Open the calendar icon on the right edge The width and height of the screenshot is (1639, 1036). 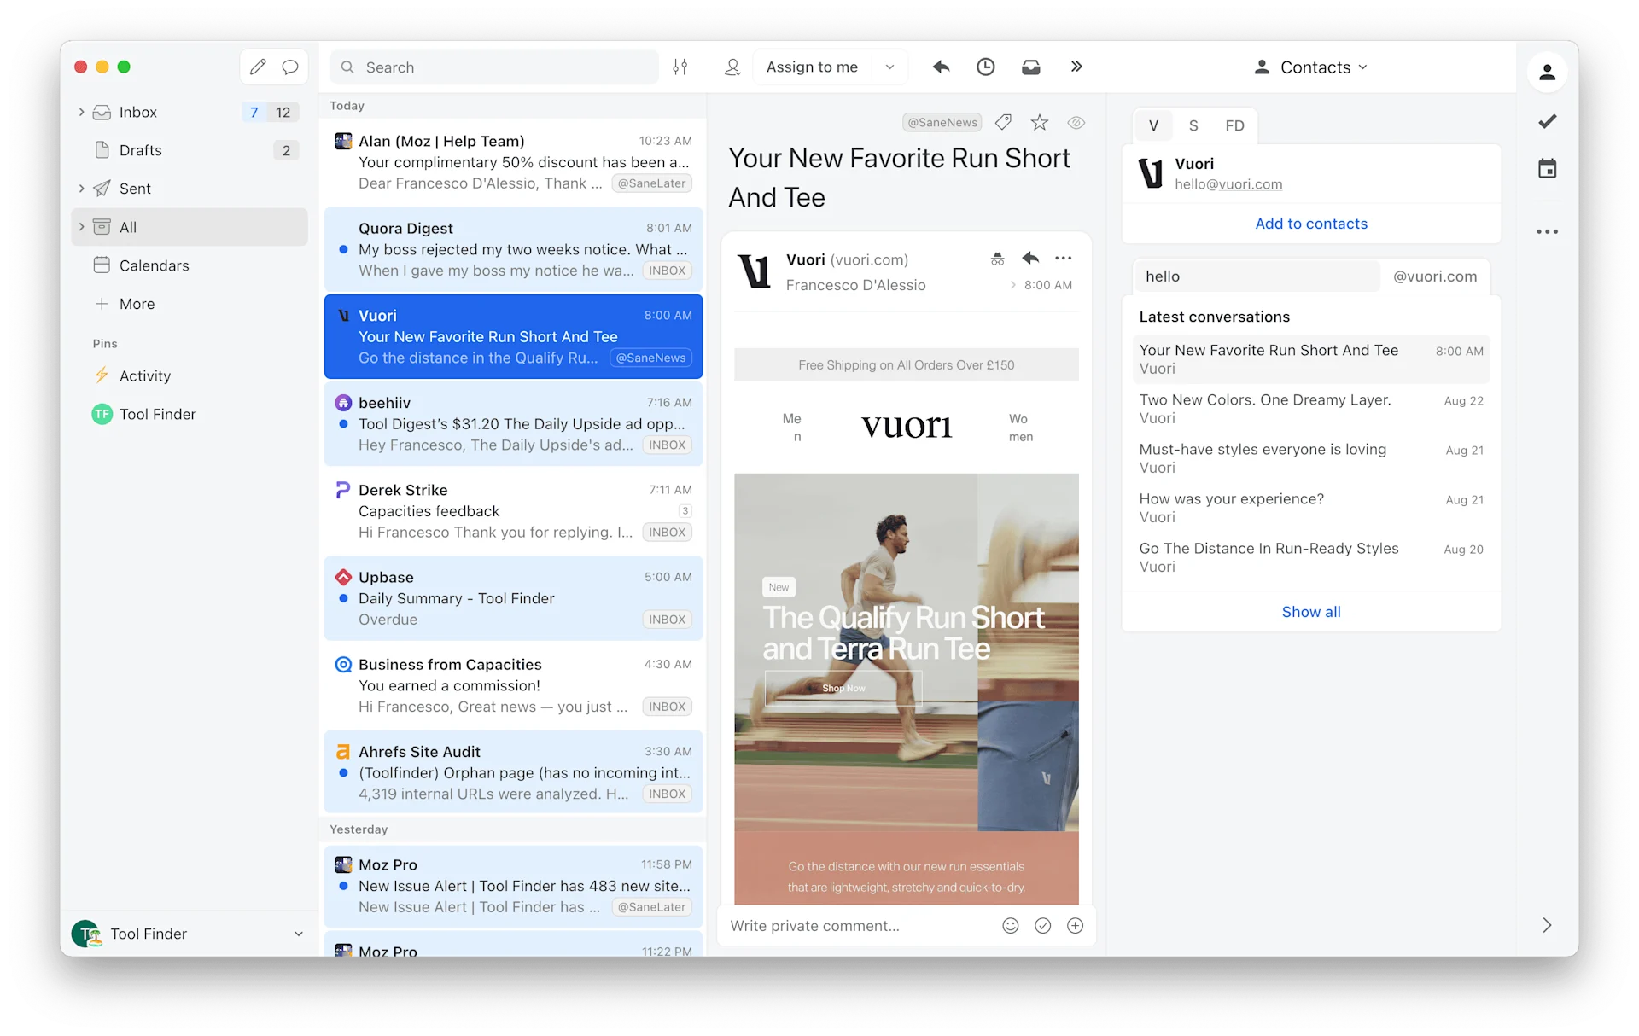coord(1548,168)
